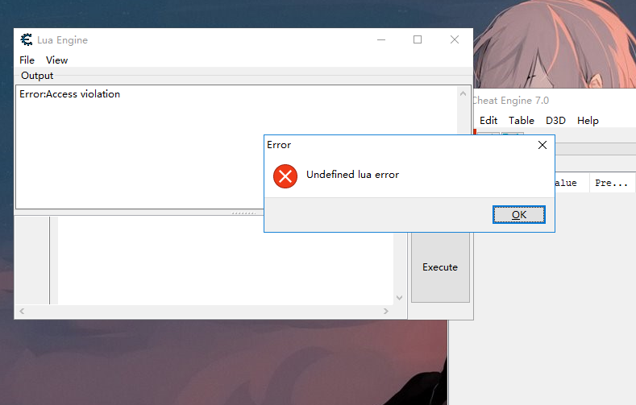Click the Output label
636x405 pixels.
click(x=37, y=76)
